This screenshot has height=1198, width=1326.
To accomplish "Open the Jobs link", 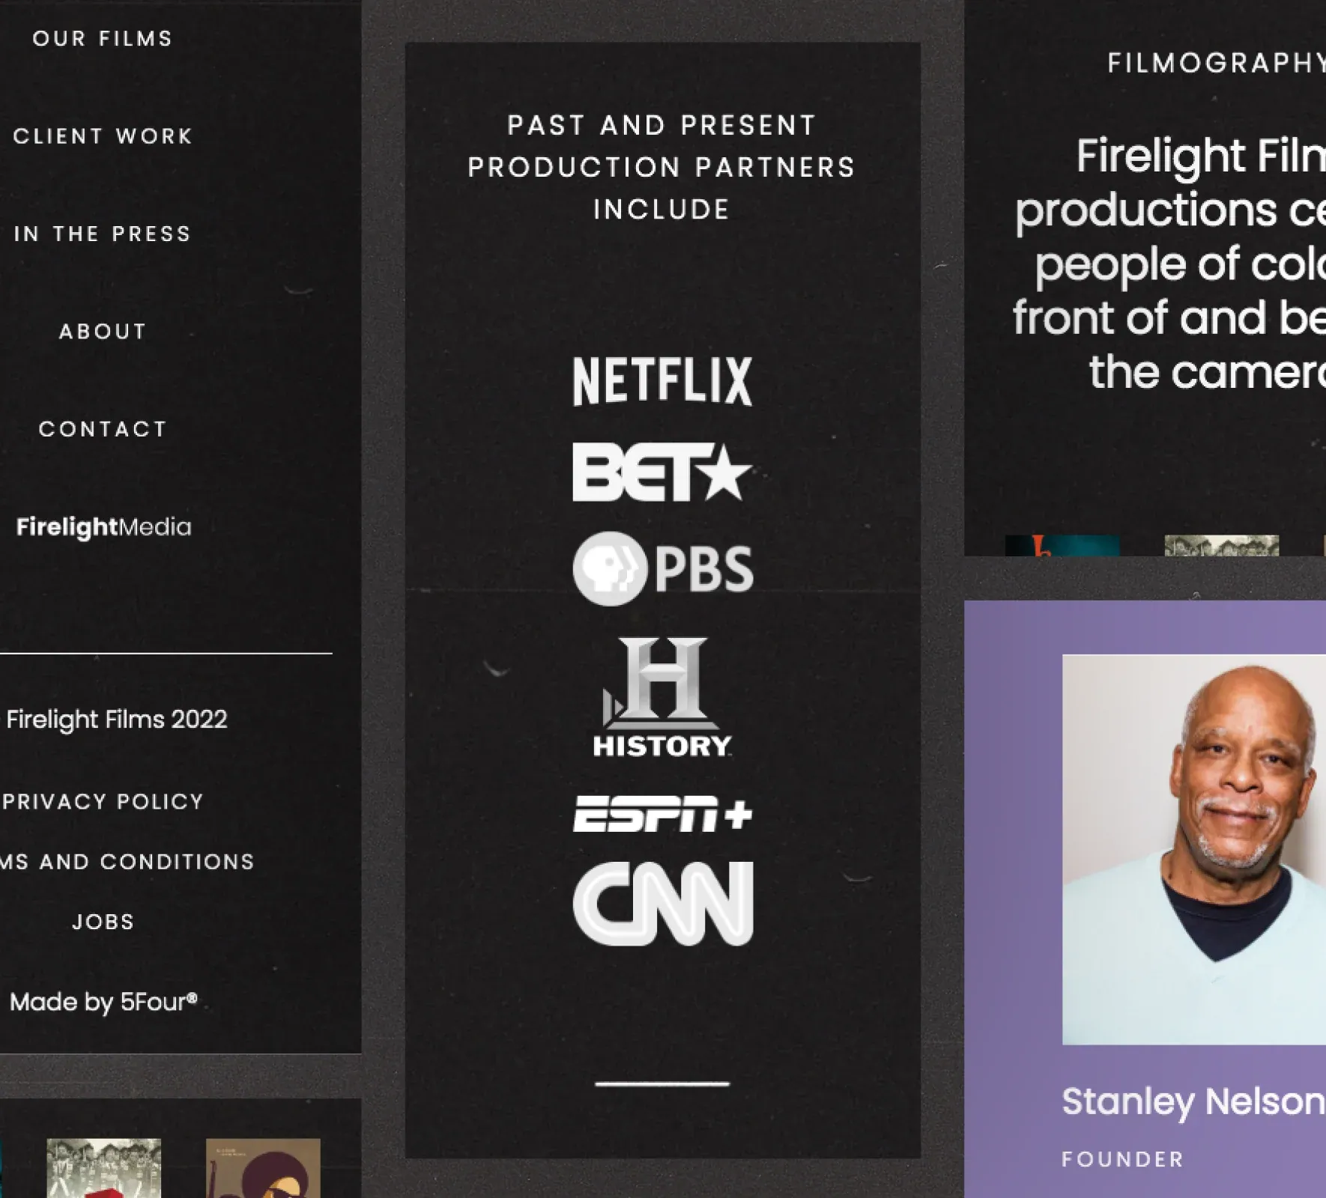I will 103,922.
